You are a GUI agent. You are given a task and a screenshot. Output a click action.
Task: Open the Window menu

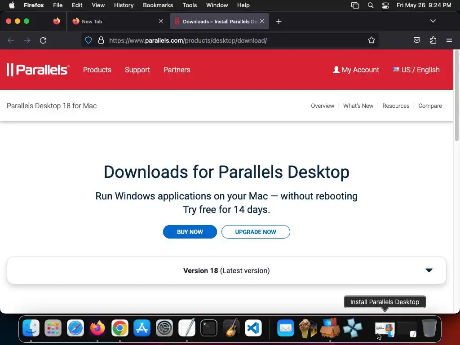coord(217,5)
